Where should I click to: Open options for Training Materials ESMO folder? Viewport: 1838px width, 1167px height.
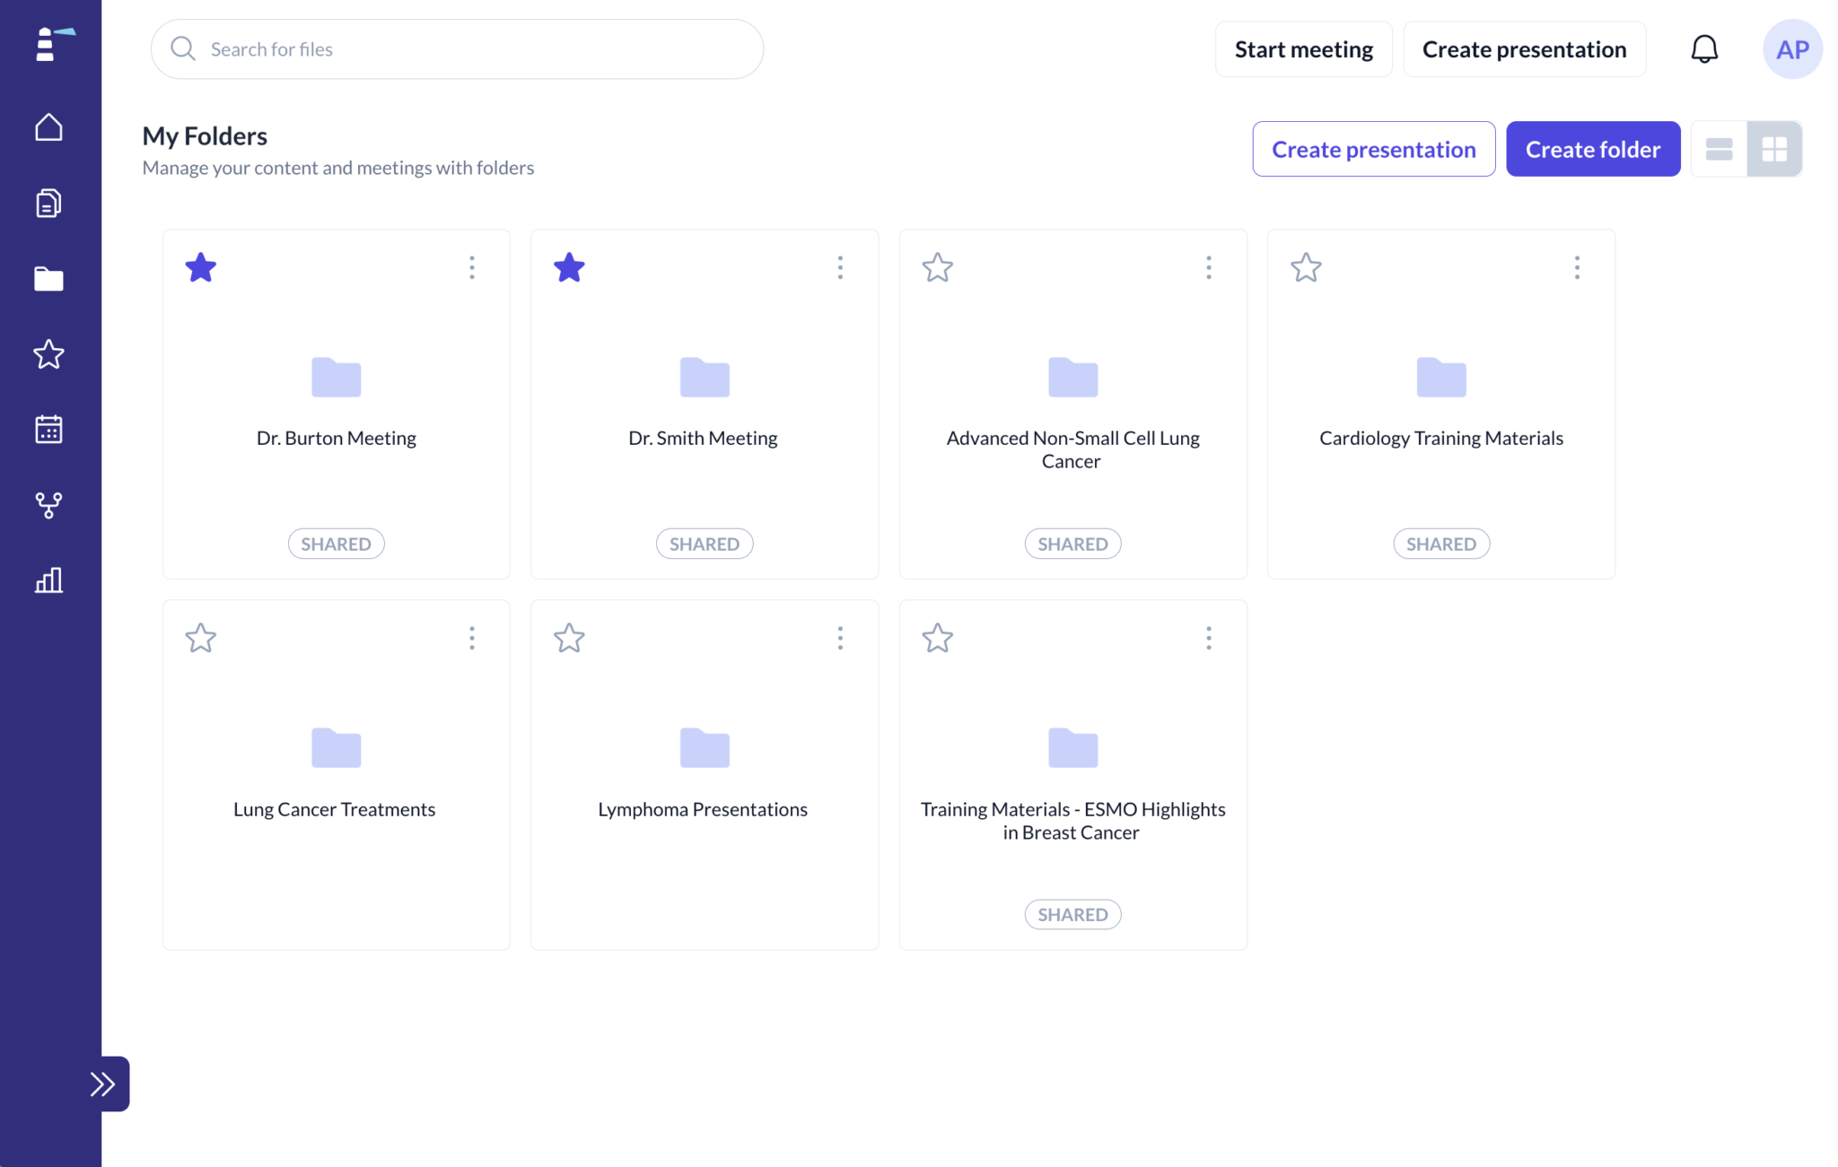point(1209,638)
